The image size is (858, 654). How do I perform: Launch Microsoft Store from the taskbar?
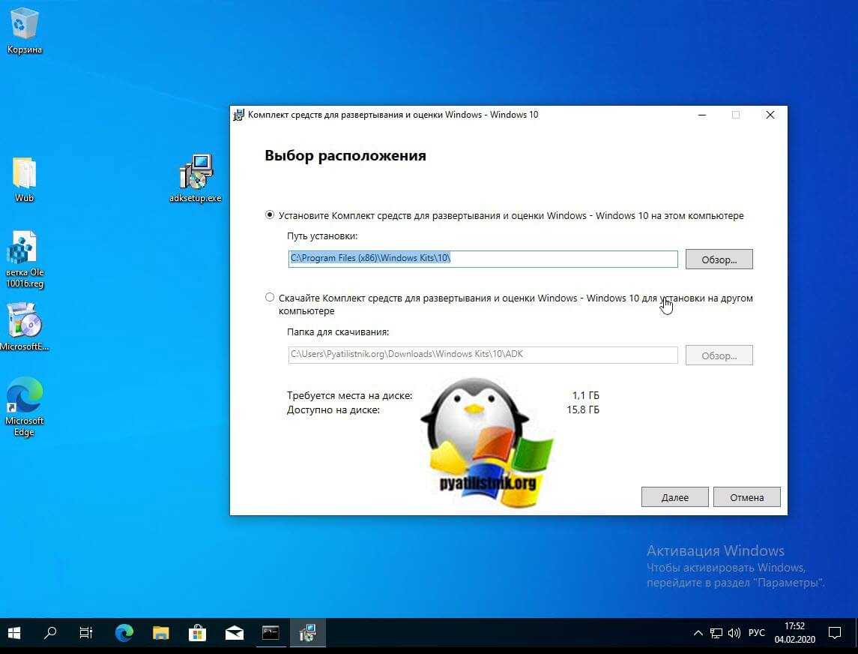[x=197, y=634]
